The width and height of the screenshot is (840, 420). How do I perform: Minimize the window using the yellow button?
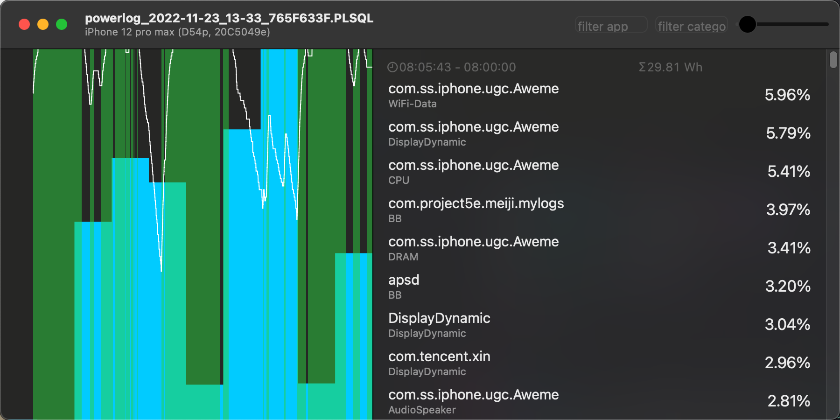[x=43, y=24]
